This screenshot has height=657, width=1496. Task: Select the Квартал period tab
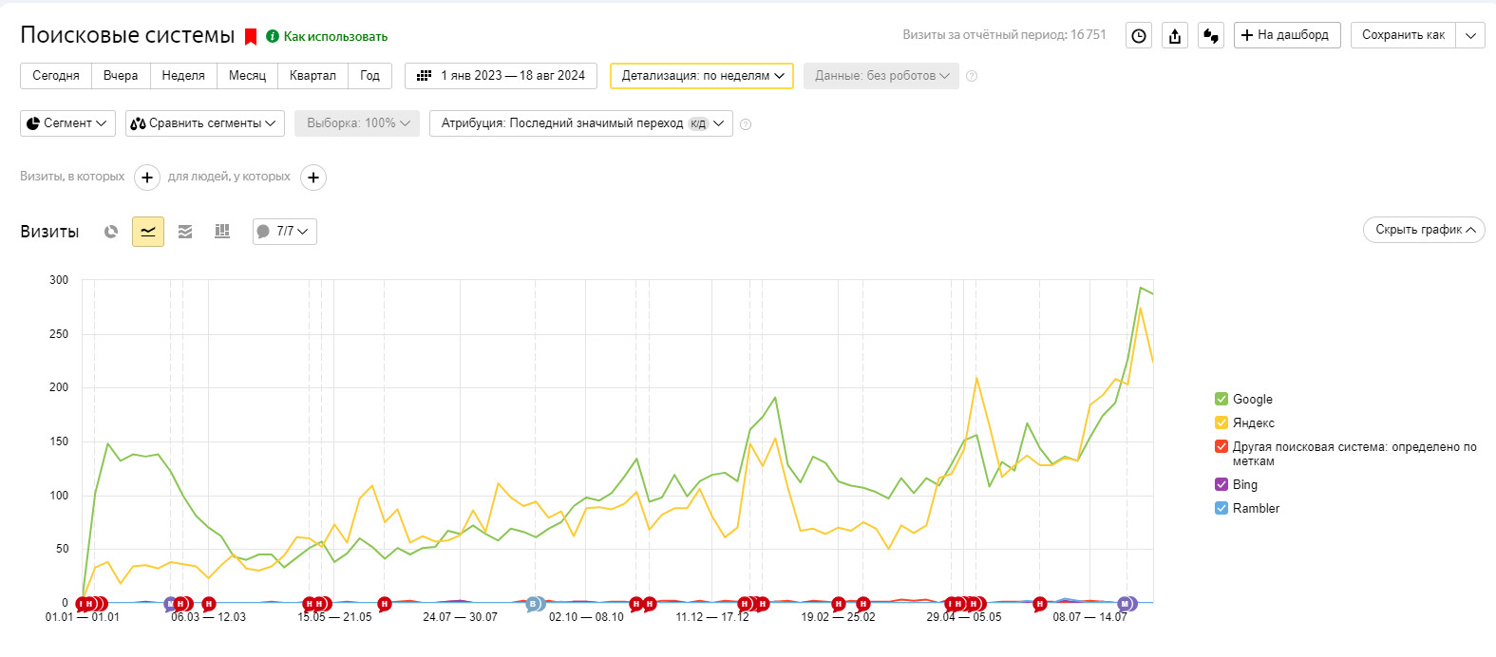312,76
